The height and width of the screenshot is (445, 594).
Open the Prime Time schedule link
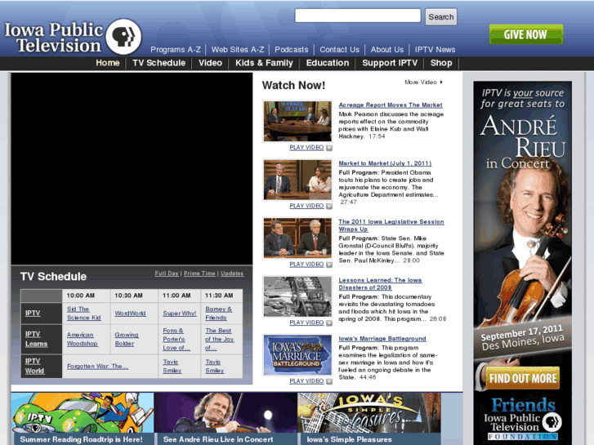point(199,274)
